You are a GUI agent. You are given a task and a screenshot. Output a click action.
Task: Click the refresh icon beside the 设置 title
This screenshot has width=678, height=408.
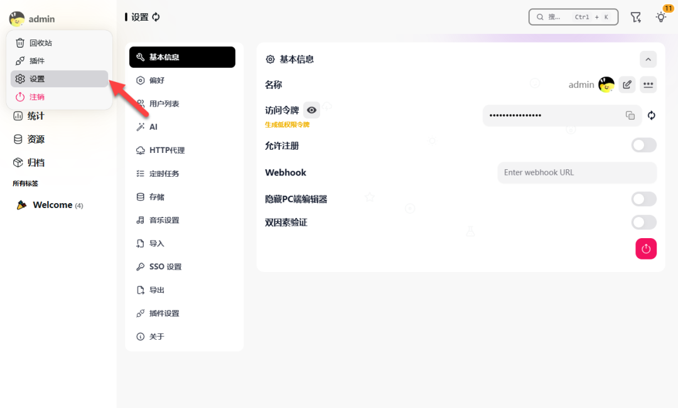coord(156,17)
